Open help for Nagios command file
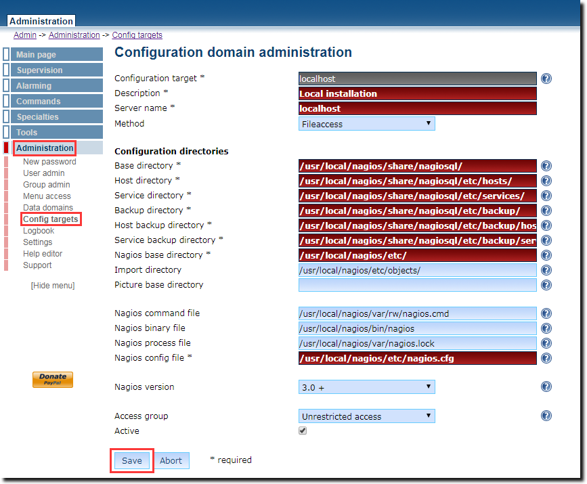The image size is (587, 484). (546, 313)
